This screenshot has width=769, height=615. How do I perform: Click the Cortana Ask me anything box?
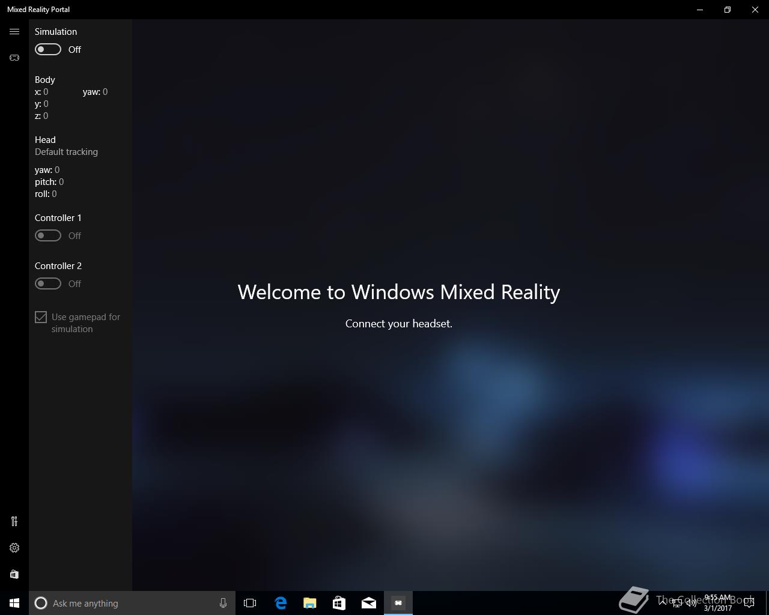click(x=132, y=603)
